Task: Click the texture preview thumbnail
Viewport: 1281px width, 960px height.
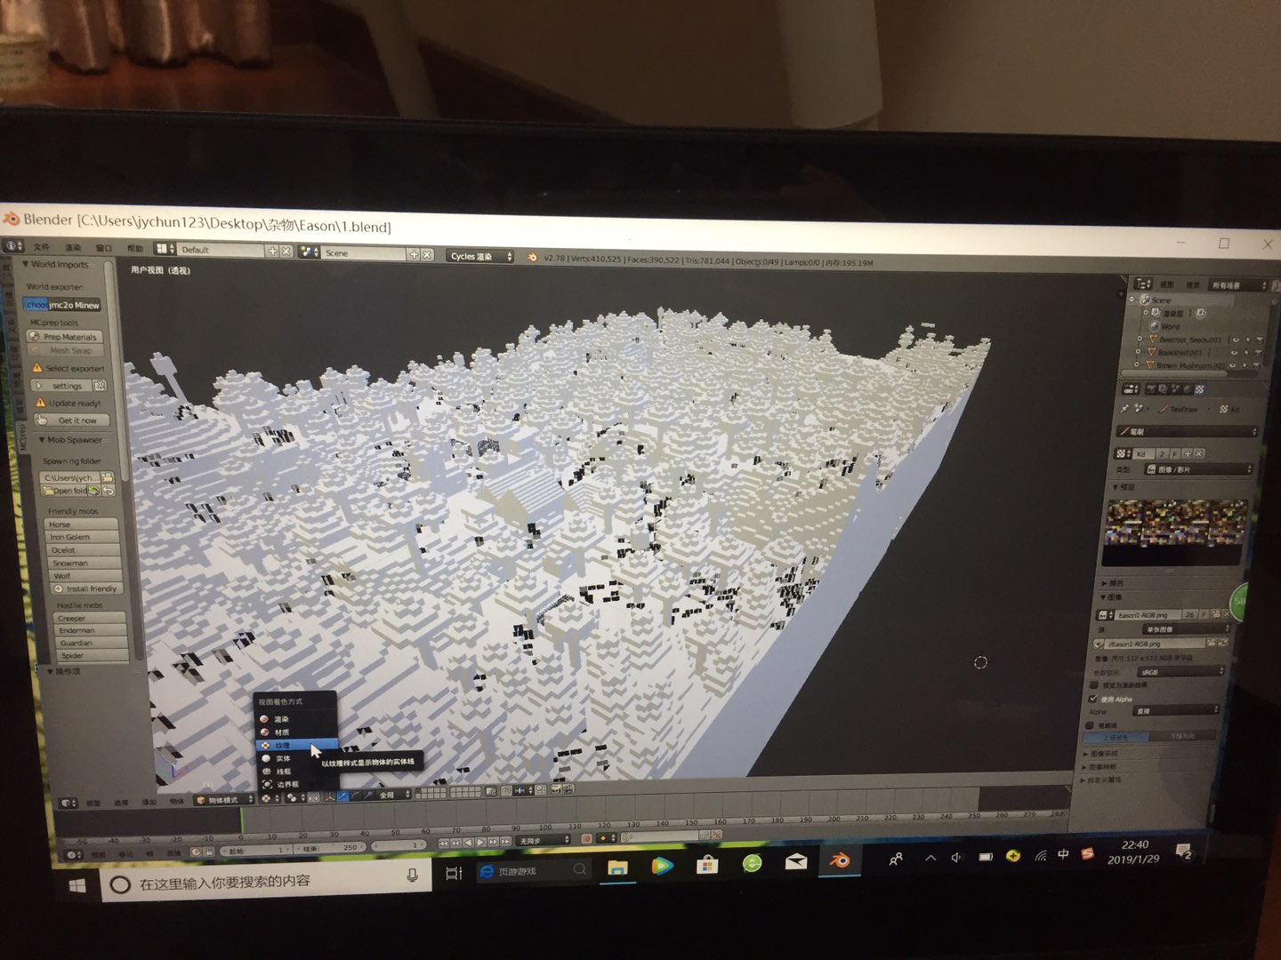Action: click(1175, 532)
